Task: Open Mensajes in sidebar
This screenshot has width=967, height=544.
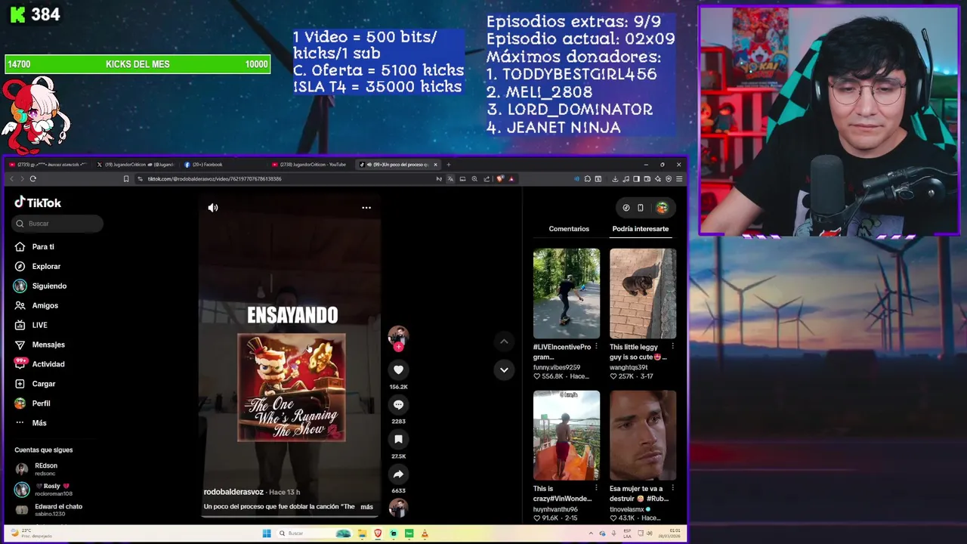Action: click(39, 345)
